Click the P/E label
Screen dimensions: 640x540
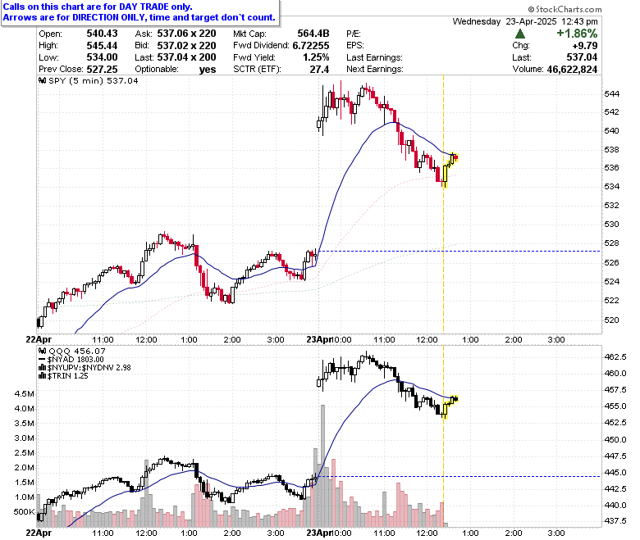tap(354, 34)
